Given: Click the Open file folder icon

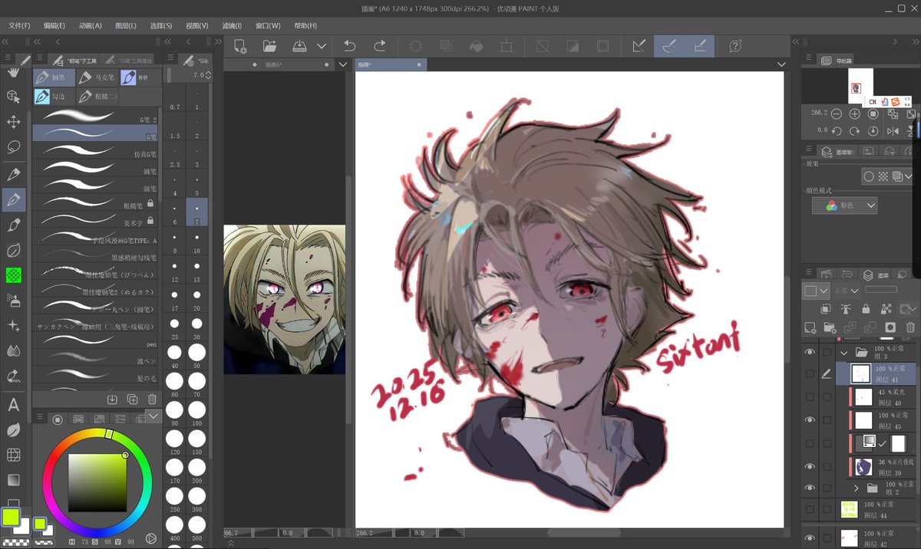Looking at the screenshot, I should pyautogui.click(x=269, y=46).
